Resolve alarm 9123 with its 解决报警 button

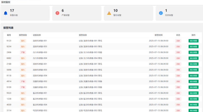[193, 41]
